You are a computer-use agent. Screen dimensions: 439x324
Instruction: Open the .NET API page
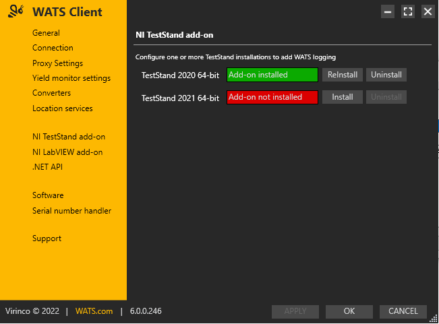(48, 167)
